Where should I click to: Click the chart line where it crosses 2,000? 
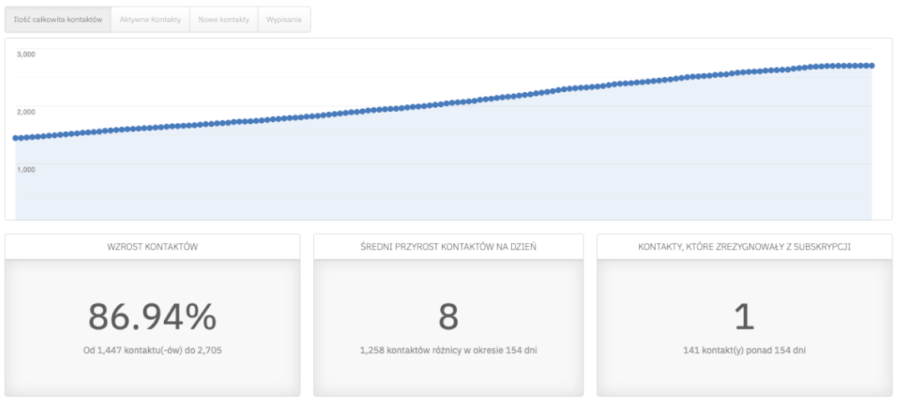click(x=395, y=106)
